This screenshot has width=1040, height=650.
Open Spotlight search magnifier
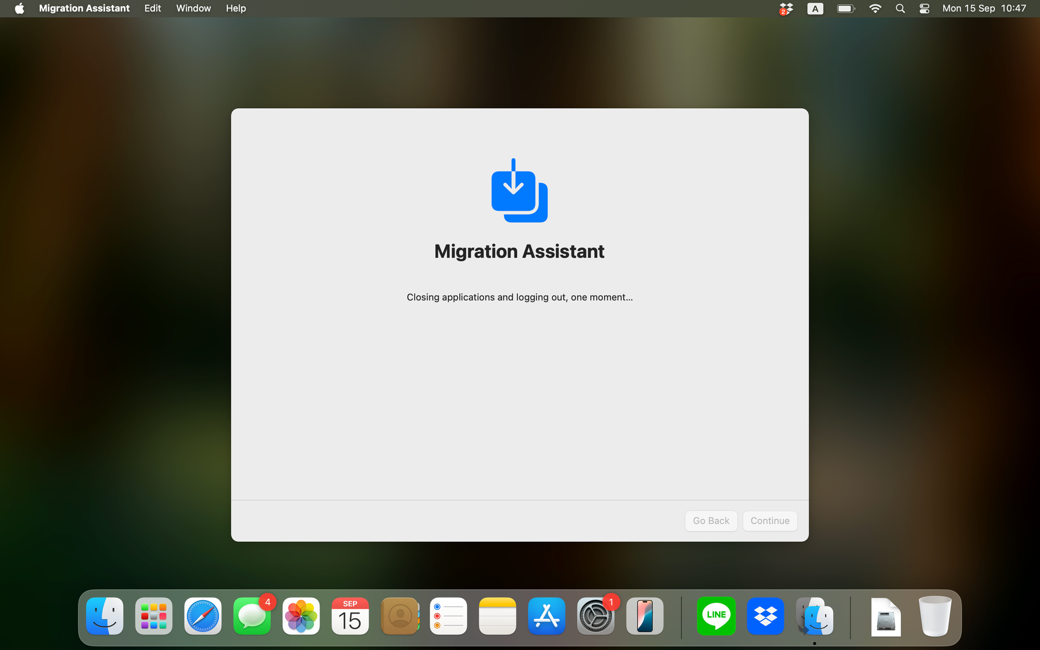coord(900,8)
